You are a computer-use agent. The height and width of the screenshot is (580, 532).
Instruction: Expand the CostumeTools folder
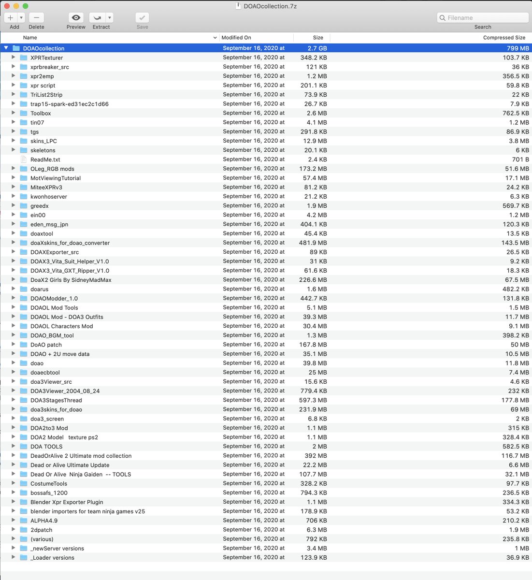click(14, 483)
